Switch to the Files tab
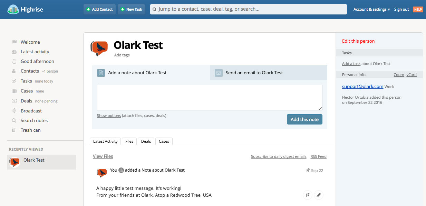The height and width of the screenshot is (206, 426). 129,141
